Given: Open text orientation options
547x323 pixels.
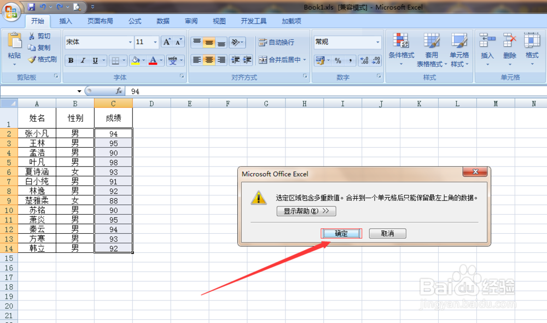Looking at the screenshot, I should click(x=237, y=43).
